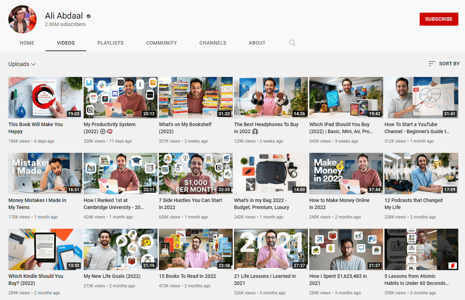The width and height of the screenshot is (465, 300).
Task: Click the 13:32 duration badge
Action: tap(74, 266)
